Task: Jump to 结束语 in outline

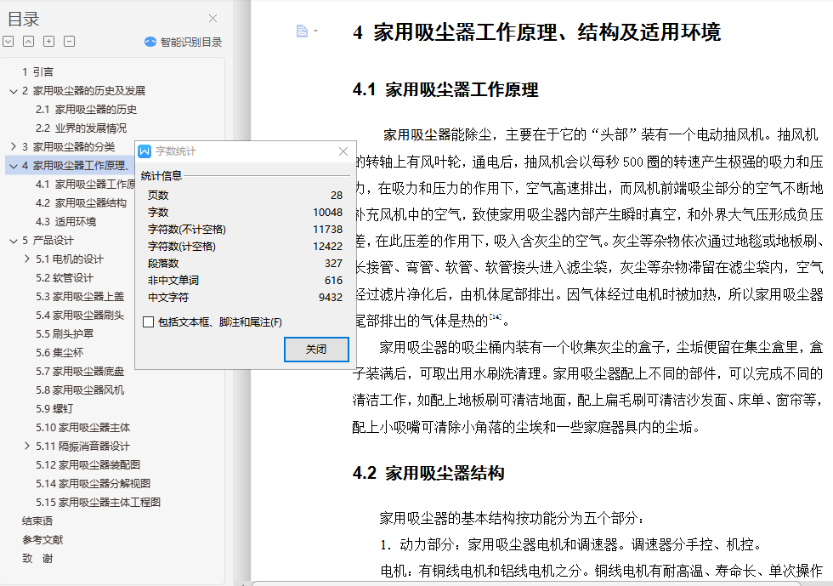Action: 37,521
